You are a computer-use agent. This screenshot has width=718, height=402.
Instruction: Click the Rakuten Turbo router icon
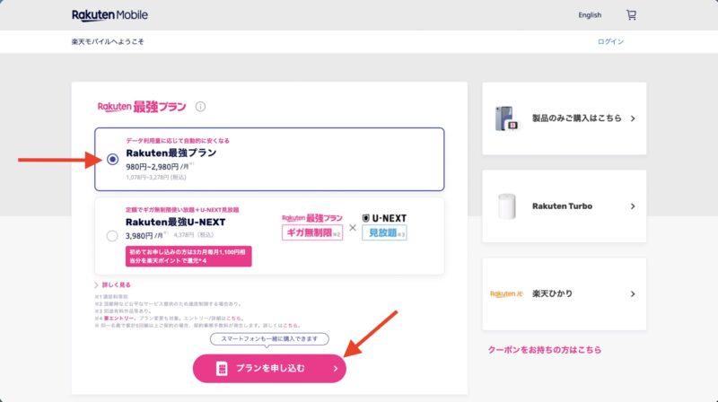pos(508,206)
